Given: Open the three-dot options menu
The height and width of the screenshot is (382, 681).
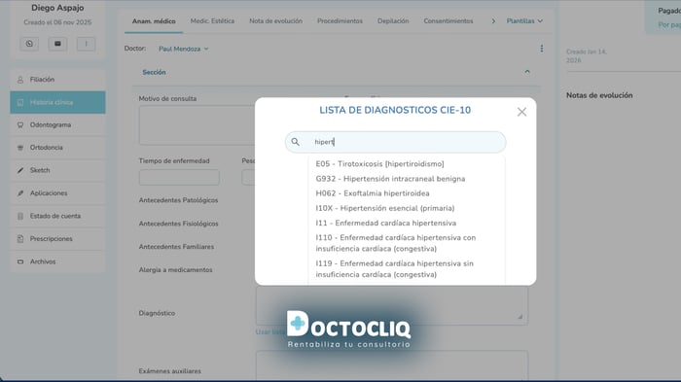Looking at the screenshot, I should pyautogui.click(x=542, y=49).
